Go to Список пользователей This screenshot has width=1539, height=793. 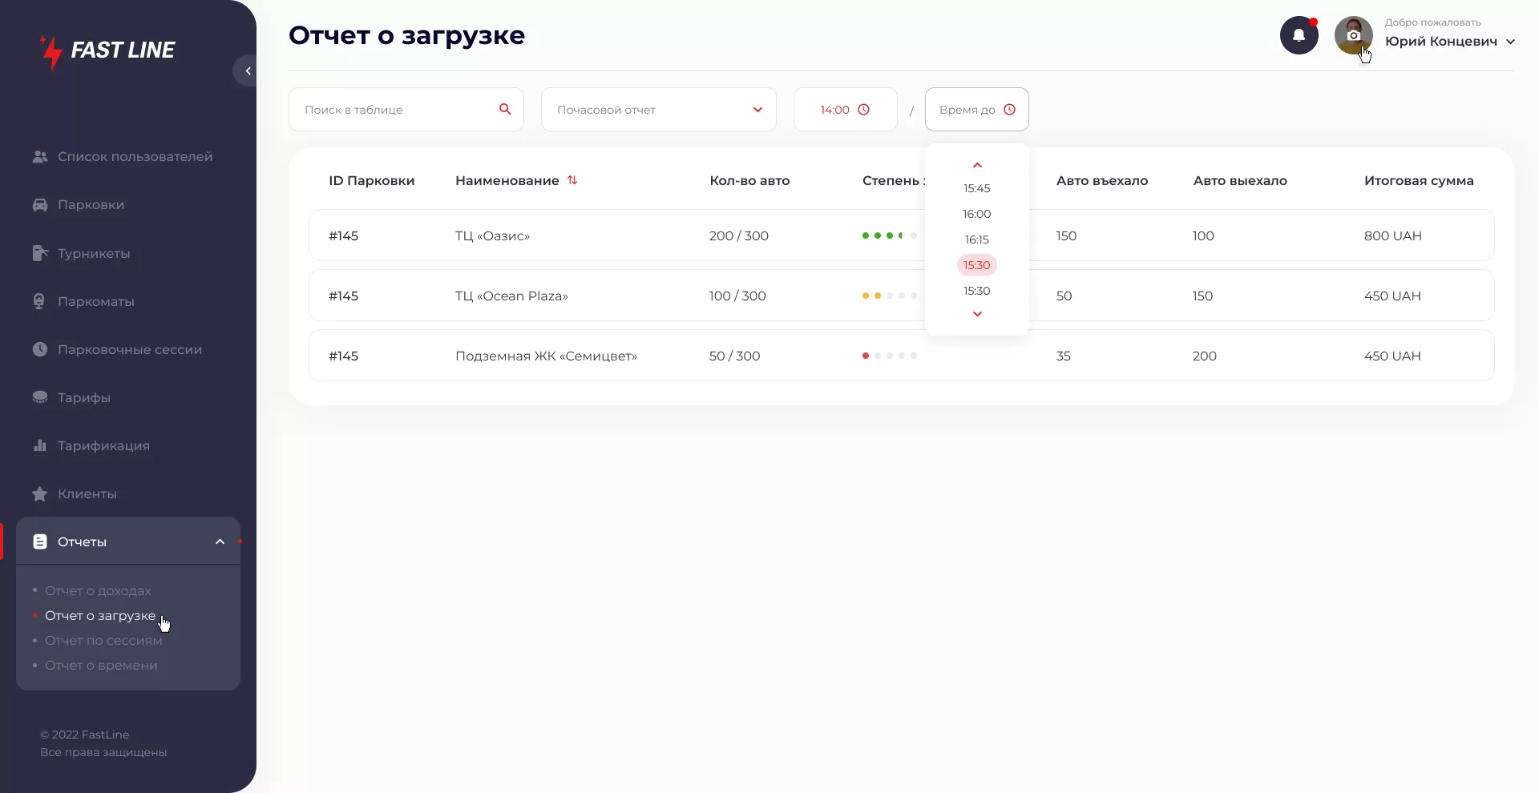pos(135,157)
